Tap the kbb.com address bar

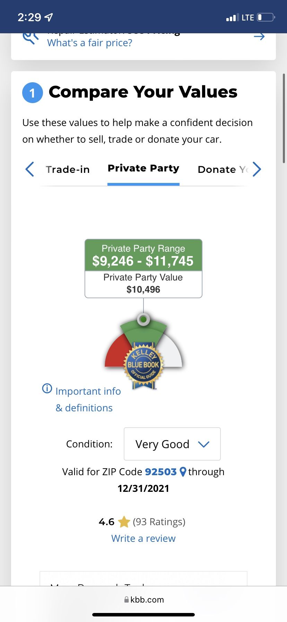[143, 599]
